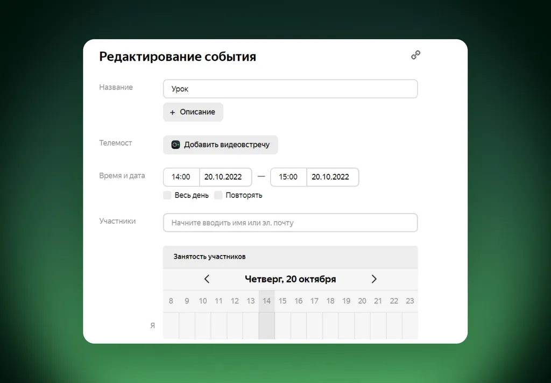Copy the event link via chain icon
The image size is (551, 383).
tap(416, 55)
